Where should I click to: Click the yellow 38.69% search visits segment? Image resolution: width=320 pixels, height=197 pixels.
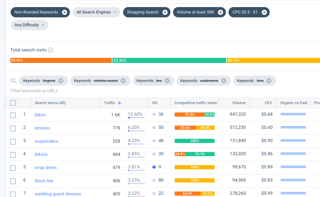tap(274, 60)
